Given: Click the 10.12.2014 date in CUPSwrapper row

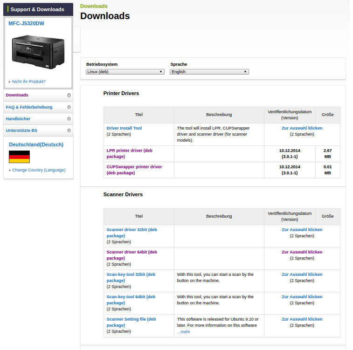Looking at the screenshot, I should coord(290,167).
